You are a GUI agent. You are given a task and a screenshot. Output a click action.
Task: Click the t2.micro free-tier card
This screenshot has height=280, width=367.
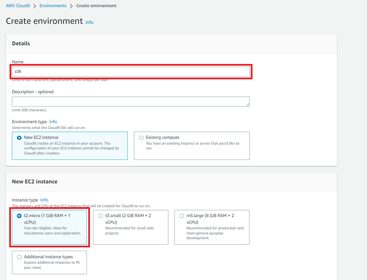click(49, 227)
